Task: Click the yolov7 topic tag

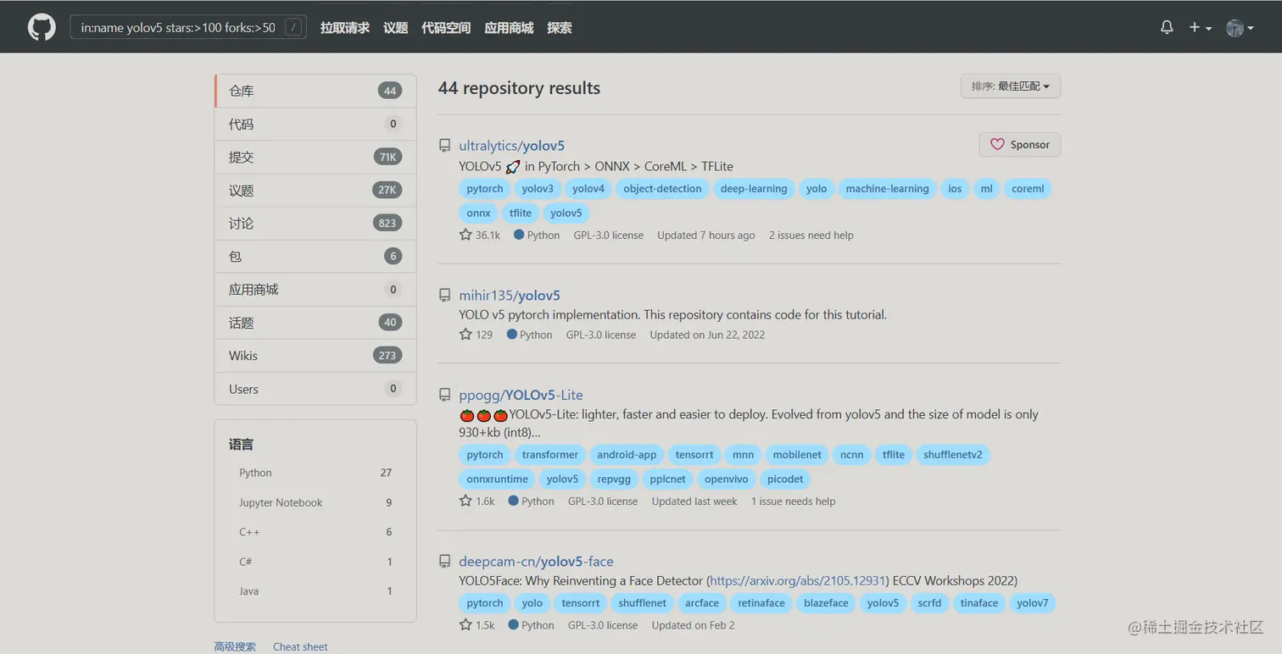Action: point(1033,603)
